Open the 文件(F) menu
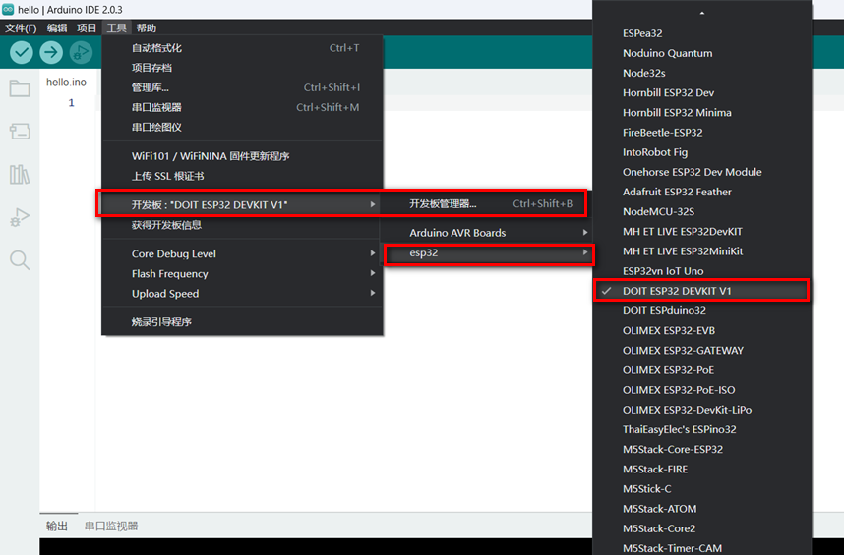844x555 pixels. (21, 28)
